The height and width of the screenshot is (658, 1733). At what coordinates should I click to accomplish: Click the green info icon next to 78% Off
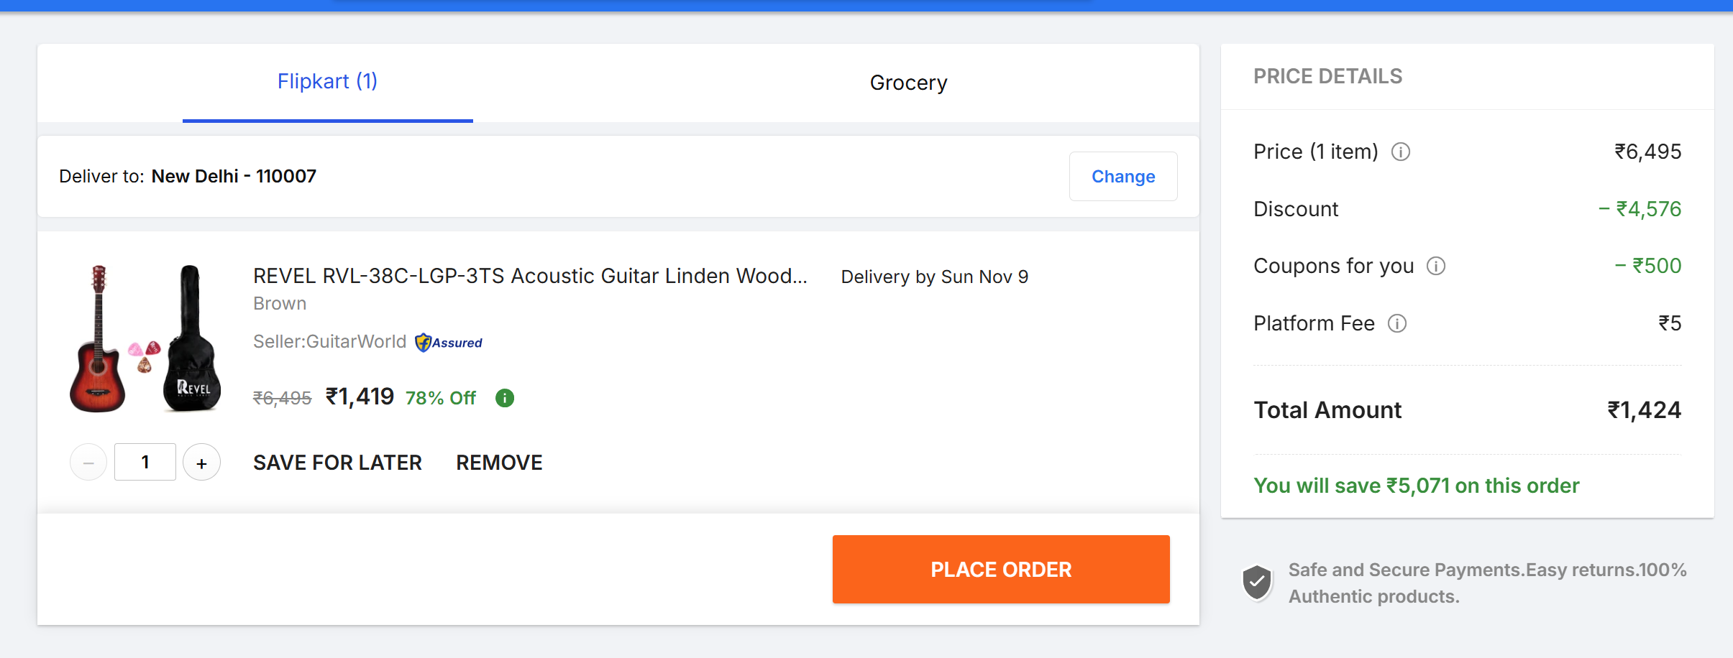(x=505, y=398)
